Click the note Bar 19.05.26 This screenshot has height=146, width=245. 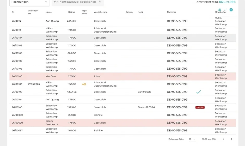tap(144, 92)
